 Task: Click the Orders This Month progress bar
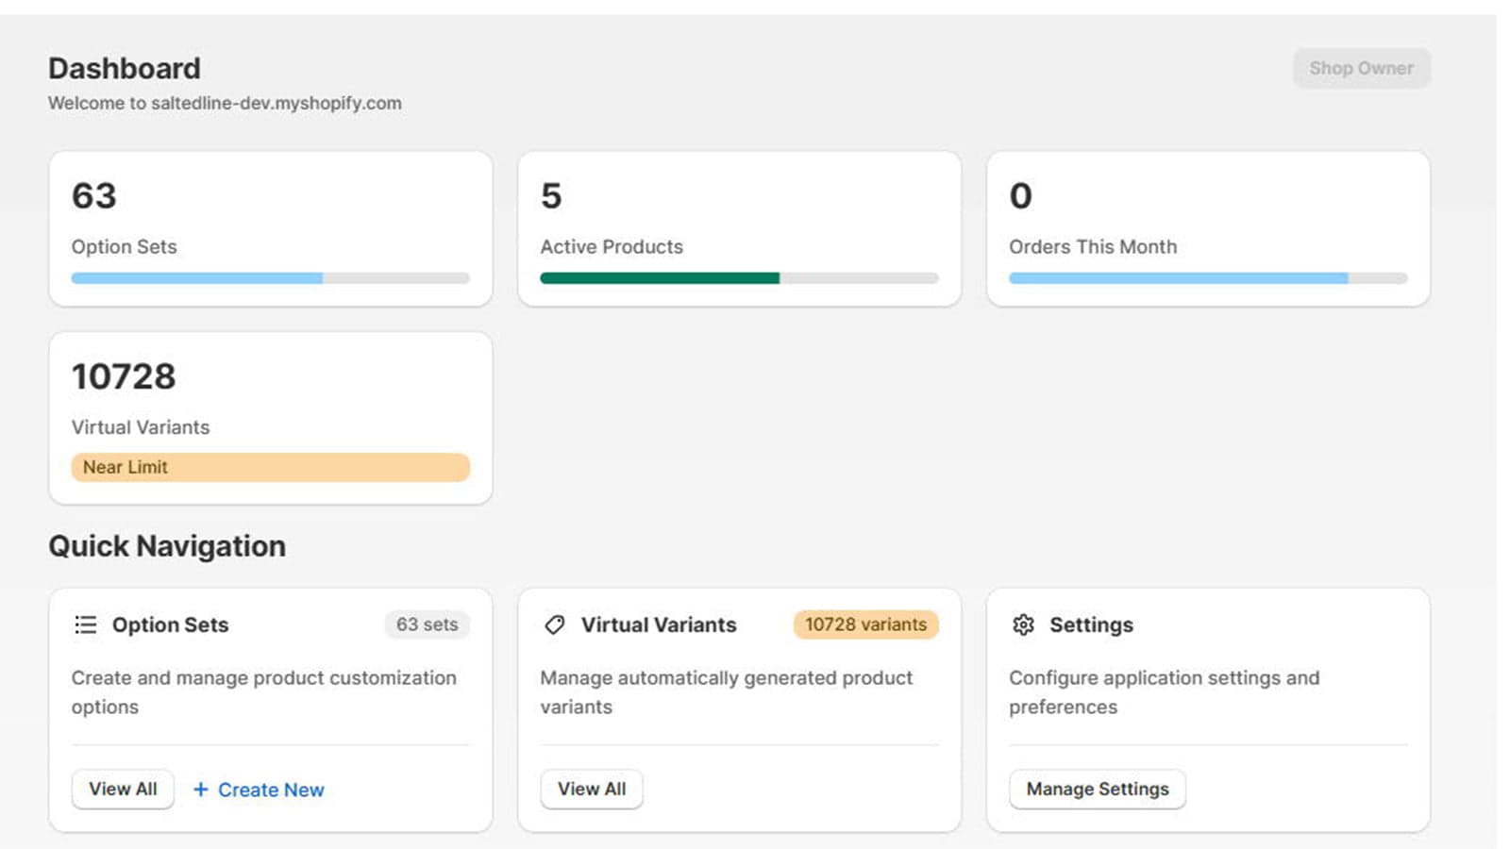pyautogui.click(x=1208, y=278)
